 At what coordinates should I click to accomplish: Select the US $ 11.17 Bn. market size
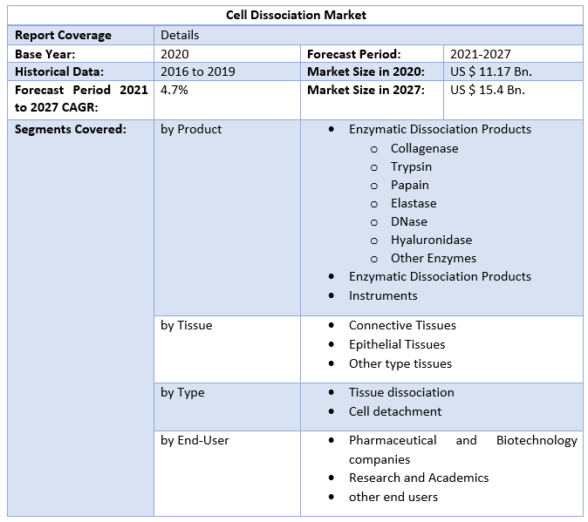(x=491, y=71)
